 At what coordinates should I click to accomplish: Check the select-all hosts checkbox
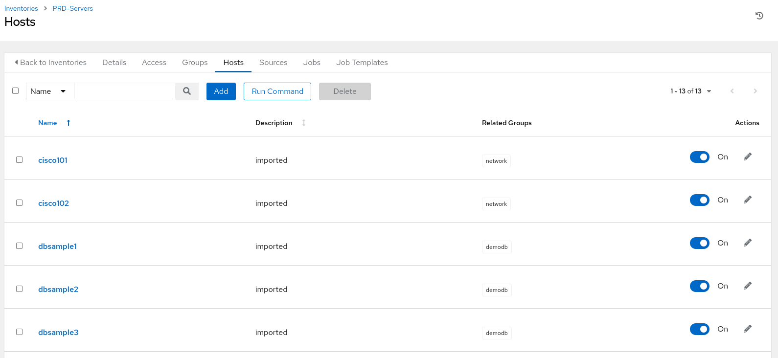point(16,91)
